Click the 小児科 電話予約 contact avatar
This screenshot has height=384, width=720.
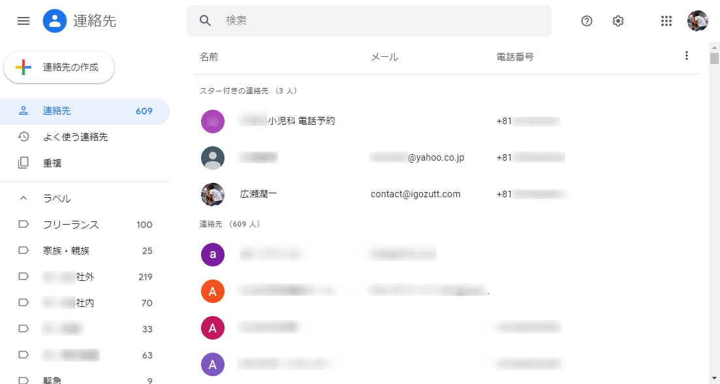click(213, 121)
